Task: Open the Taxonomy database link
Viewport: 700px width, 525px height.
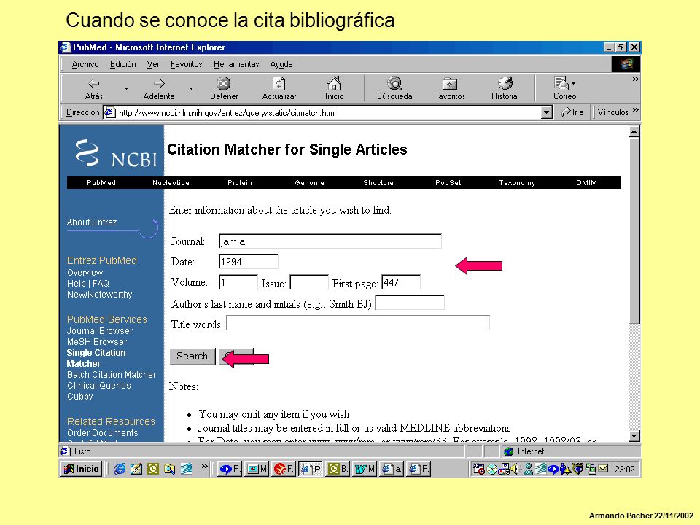Action: tap(517, 182)
